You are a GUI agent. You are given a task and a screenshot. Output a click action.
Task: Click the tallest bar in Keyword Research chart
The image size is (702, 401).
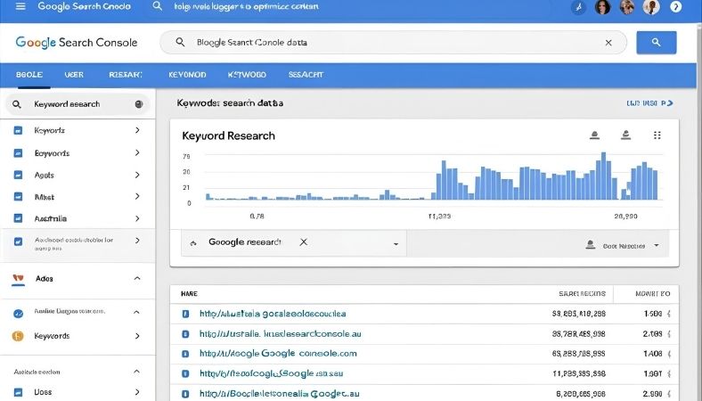[603, 176]
